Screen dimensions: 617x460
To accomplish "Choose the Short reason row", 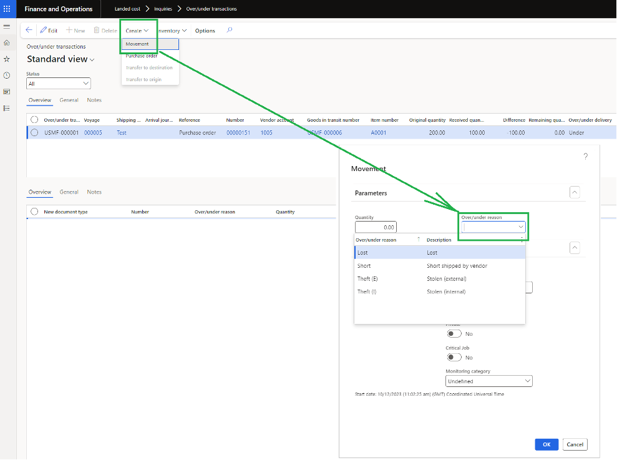I will coord(364,266).
